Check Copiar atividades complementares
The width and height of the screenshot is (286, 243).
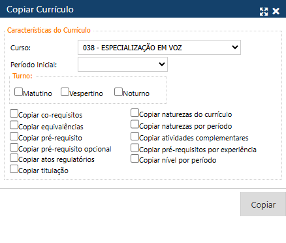click(x=135, y=137)
